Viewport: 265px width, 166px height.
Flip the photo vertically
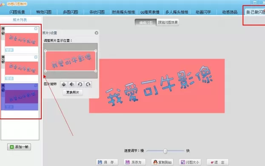pyautogui.click(x=64, y=84)
